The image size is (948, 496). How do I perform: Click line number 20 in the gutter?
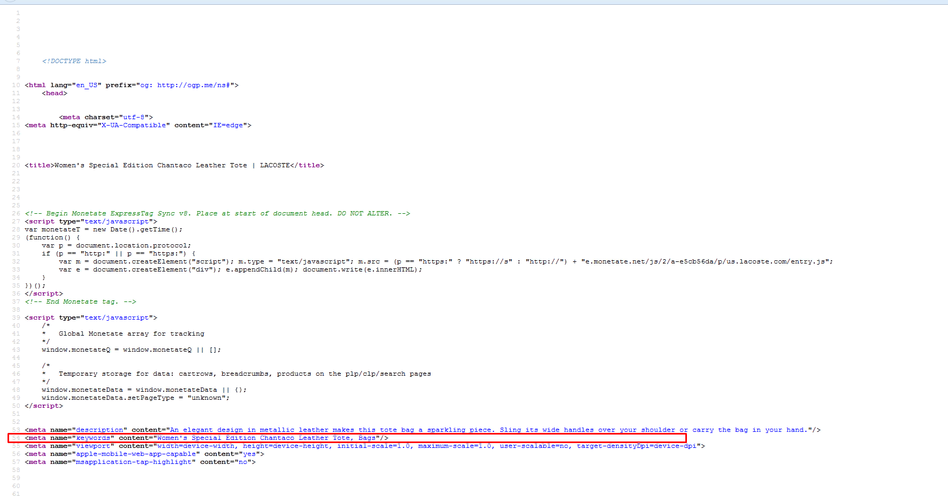[x=16, y=165]
